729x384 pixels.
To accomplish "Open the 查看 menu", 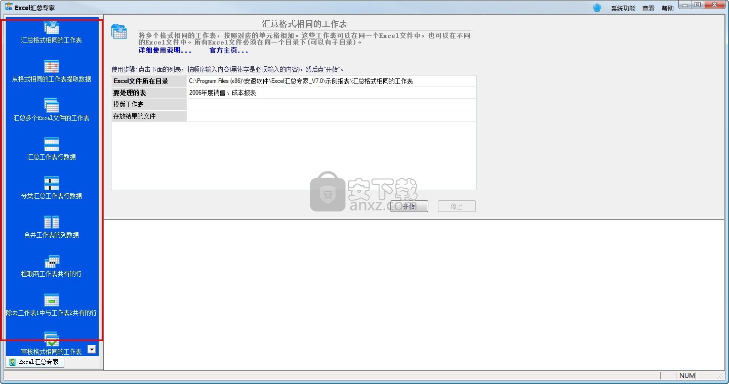I will 649,8.
